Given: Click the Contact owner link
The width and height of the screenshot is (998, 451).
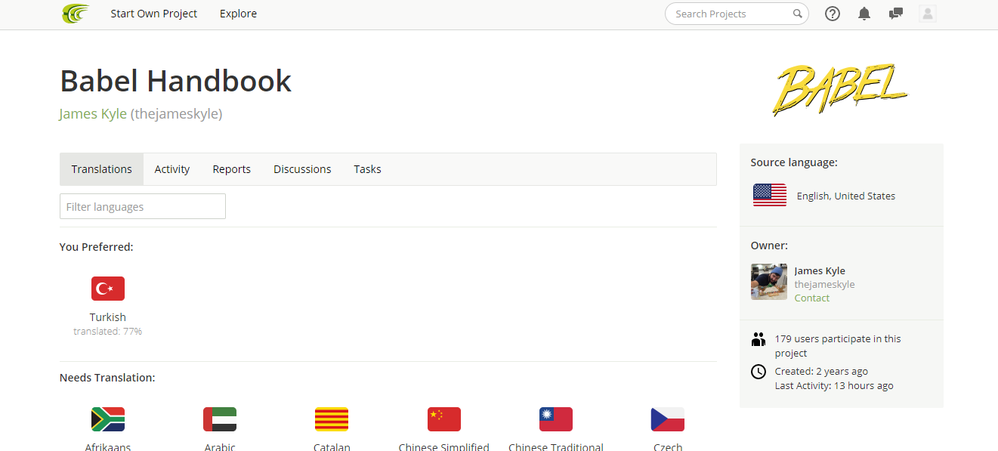Looking at the screenshot, I should pos(812,298).
